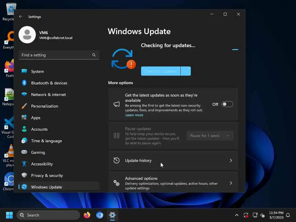This screenshot has height=222, width=296.
Task: Click the Privacy & security shield icon
Action: 24,175
